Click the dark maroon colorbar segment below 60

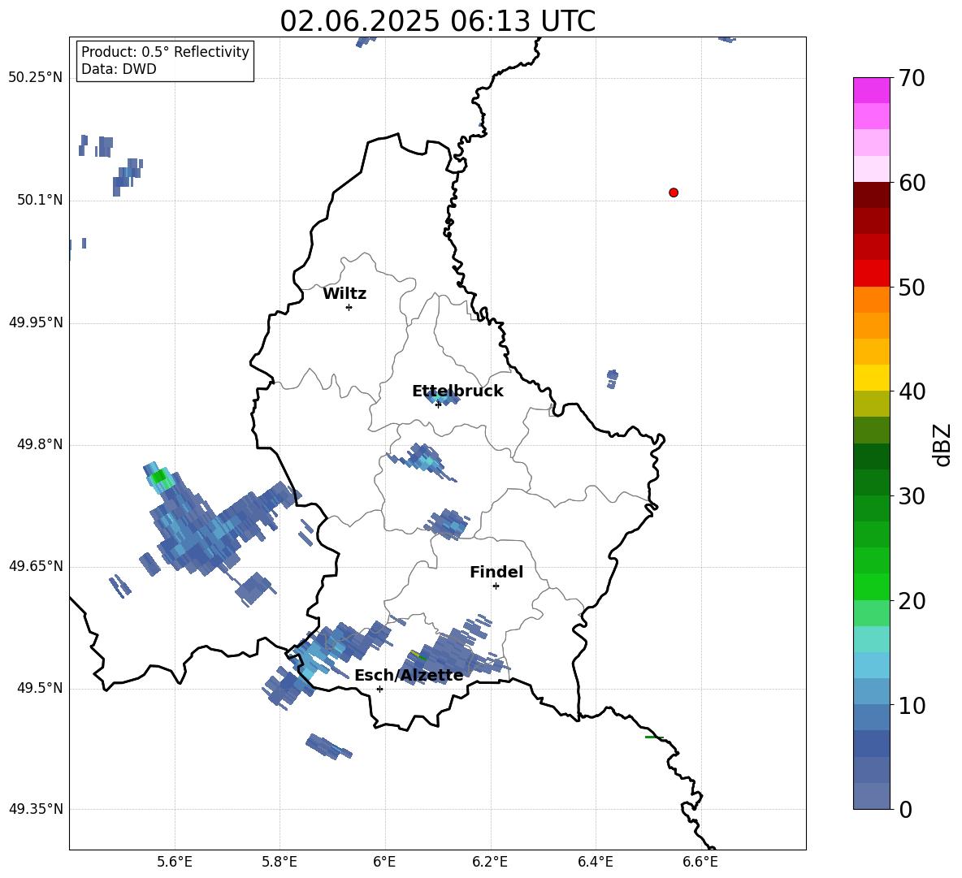coord(871,195)
